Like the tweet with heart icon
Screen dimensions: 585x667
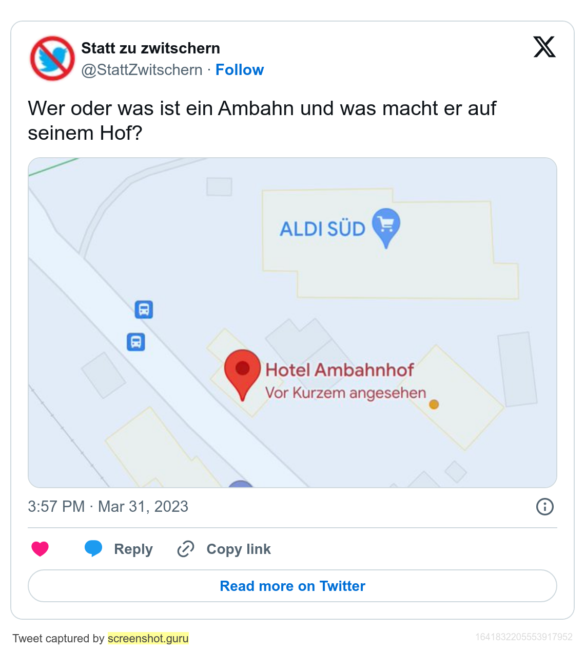click(x=40, y=549)
